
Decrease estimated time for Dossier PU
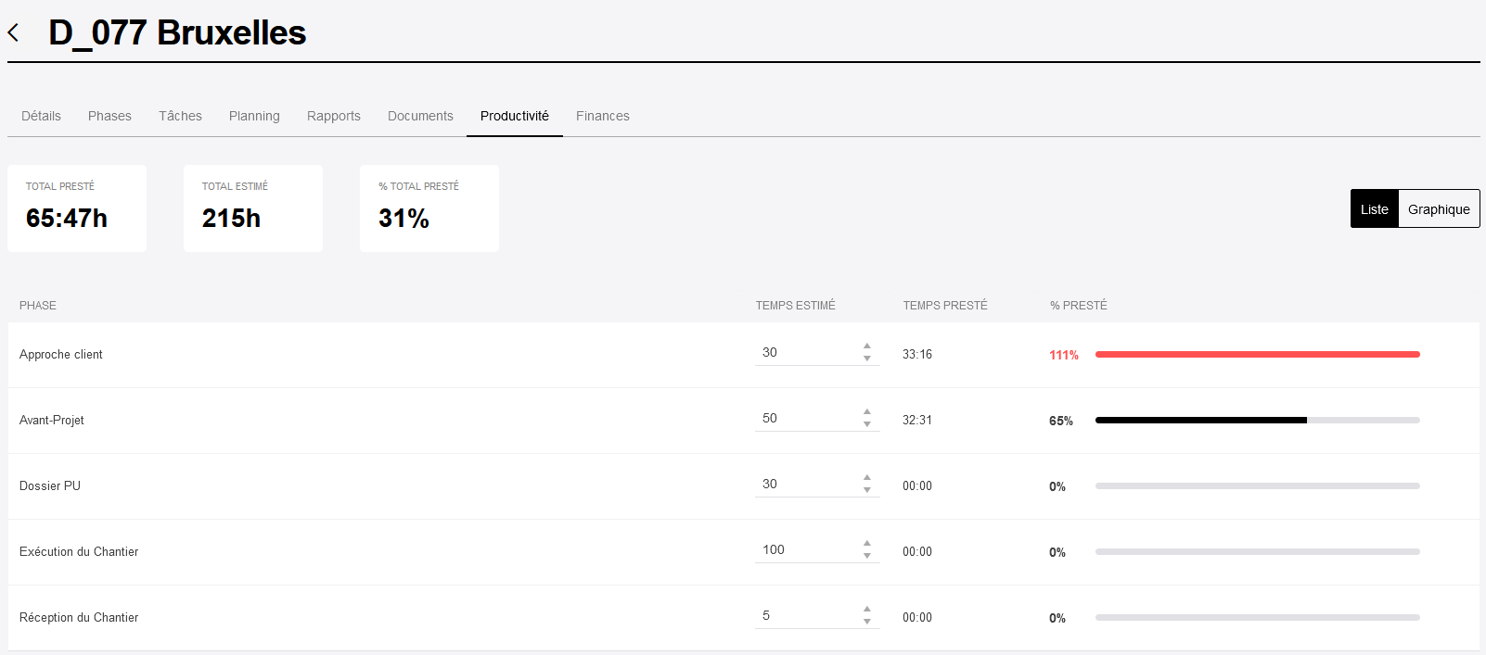(867, 490)
